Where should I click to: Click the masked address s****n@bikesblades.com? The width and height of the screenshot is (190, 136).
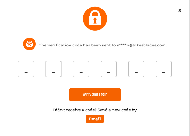(139, 45)
